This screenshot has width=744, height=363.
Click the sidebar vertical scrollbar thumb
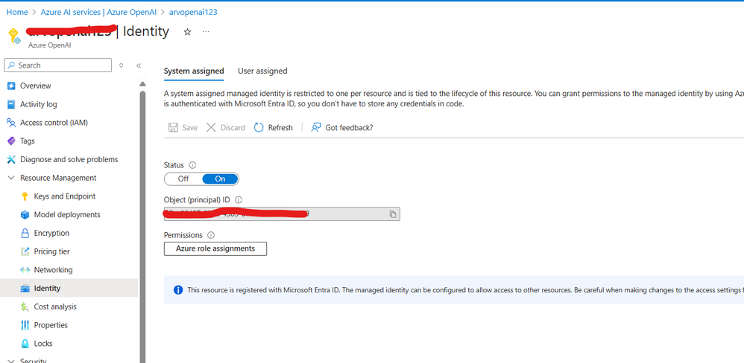[x=142, y=227]
